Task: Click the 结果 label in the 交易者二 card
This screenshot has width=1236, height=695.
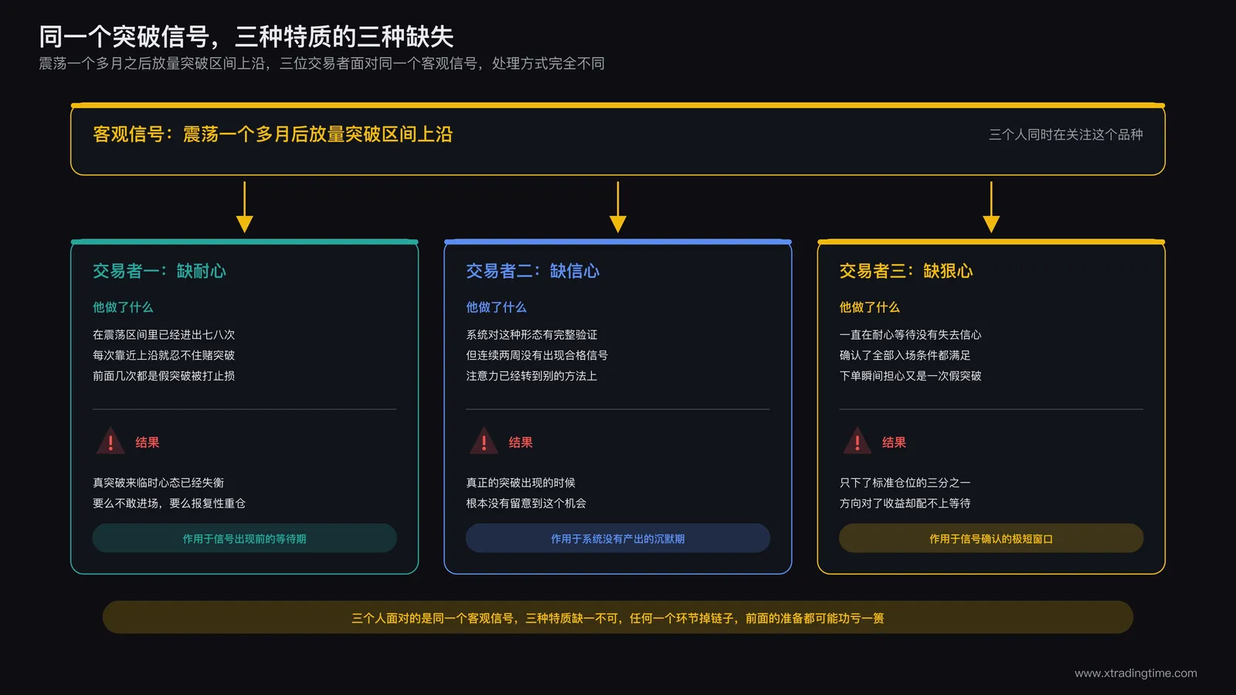Action: click(x=521, y=442)
